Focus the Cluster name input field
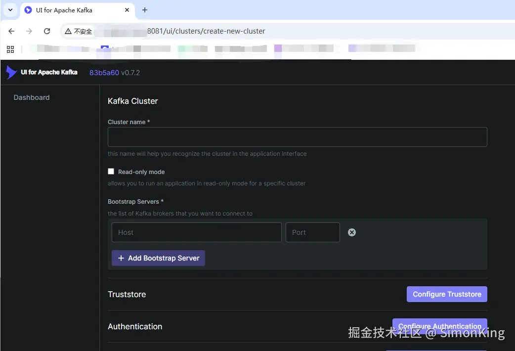 pos(297,137)
